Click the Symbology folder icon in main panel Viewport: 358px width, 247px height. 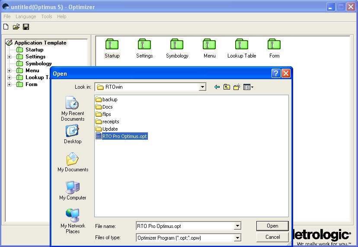[x=177, y=45]
